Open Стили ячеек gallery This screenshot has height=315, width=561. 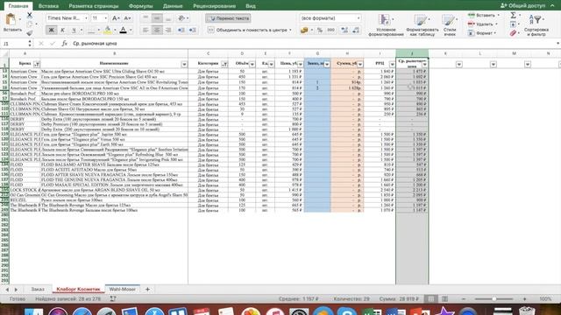pyautogui.click(x=450, y=25)
